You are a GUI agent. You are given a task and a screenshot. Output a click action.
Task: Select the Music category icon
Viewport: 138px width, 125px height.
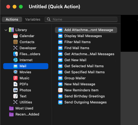15,78
